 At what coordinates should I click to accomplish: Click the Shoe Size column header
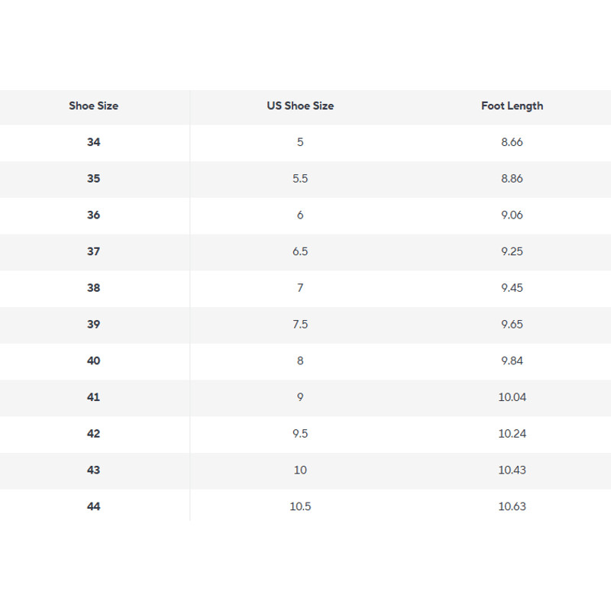pyautogui.click(x=93, y=106)
